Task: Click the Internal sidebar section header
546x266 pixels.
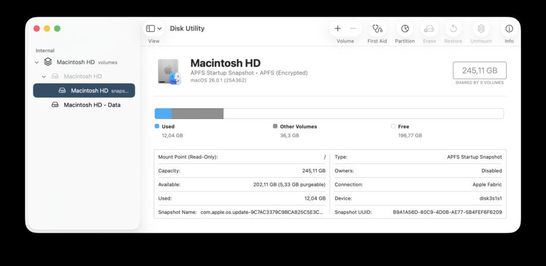Action: (x=45, y=51)
